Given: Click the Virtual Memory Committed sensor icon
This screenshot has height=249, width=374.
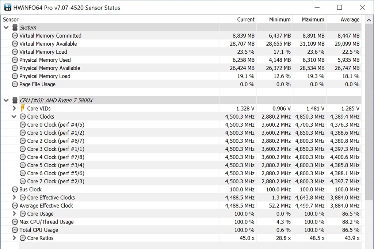Looking at the screenshot, I should coord(15,35).
